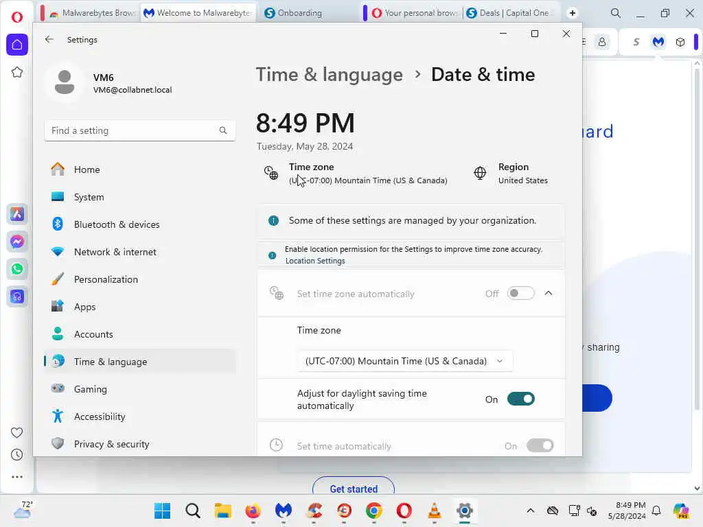
Task: Click search magnifier in Find a setting
Action: pyautogui.click(x=223, y=130)
